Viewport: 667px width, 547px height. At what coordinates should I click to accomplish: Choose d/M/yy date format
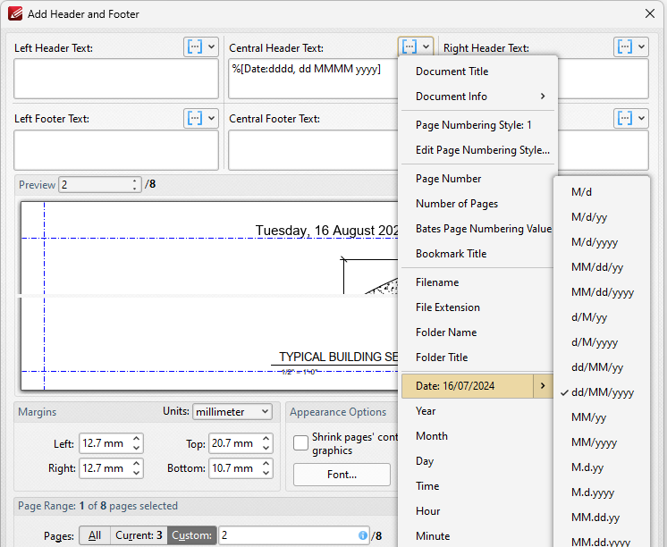point(602,317)
